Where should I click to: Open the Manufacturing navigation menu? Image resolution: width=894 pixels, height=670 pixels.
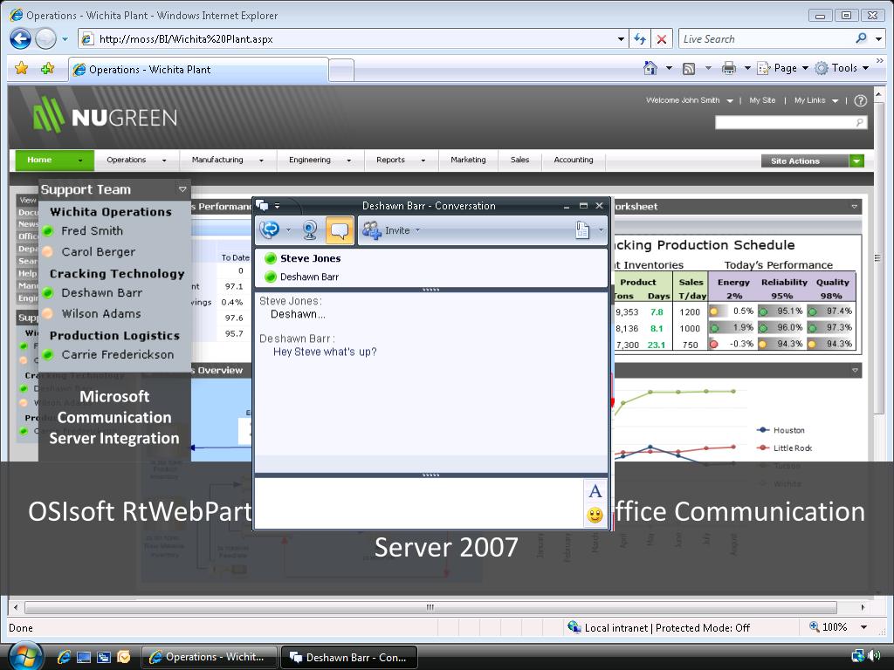coord(227,161)
